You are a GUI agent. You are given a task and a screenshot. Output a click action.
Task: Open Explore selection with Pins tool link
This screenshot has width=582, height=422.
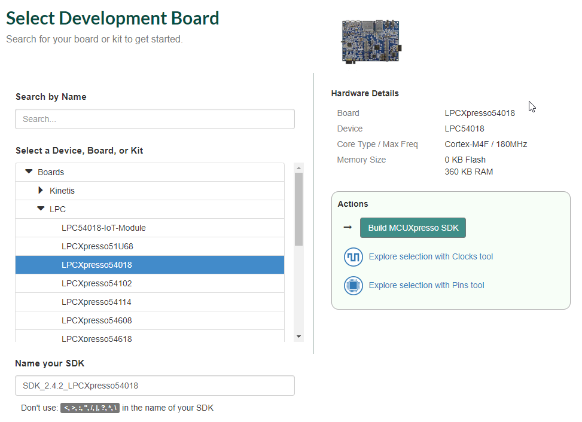point(426,286)
